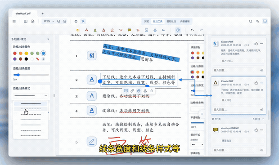
Task: Open more options on highlight comment card
Action: click(261, 44)
